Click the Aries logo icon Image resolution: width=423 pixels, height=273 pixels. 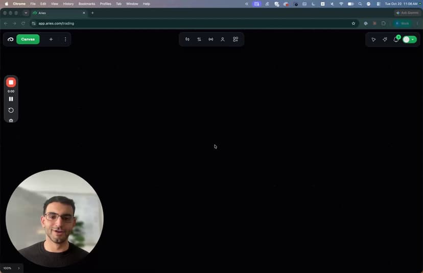(x=11, y=39)
